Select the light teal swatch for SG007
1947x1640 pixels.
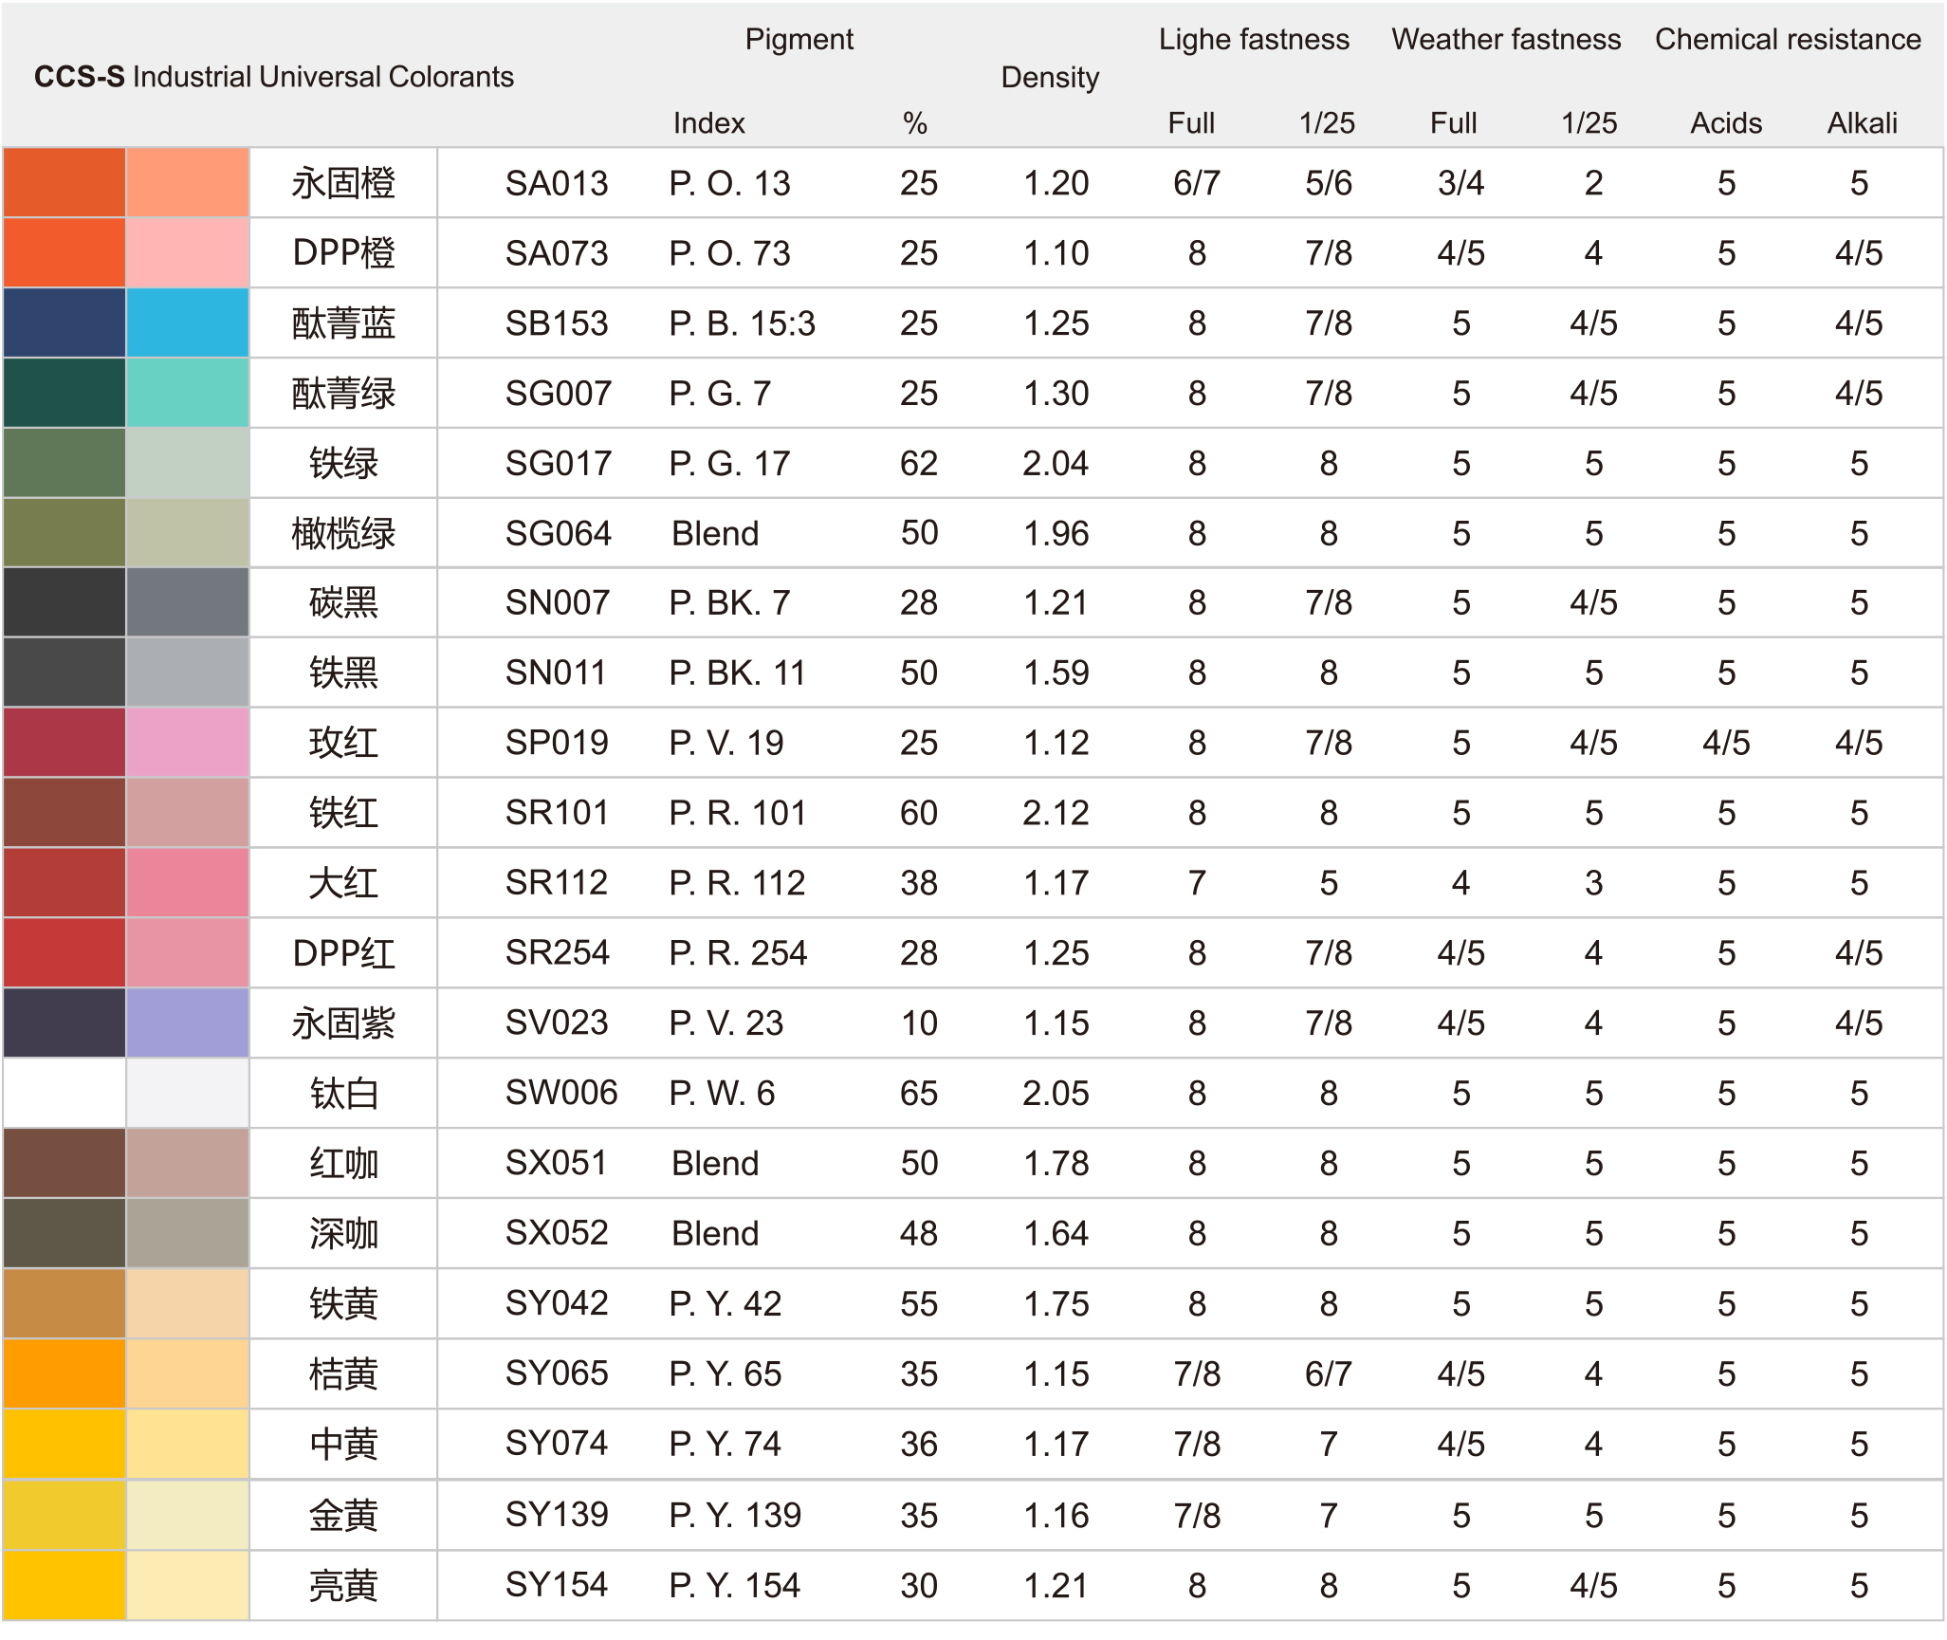188,393
